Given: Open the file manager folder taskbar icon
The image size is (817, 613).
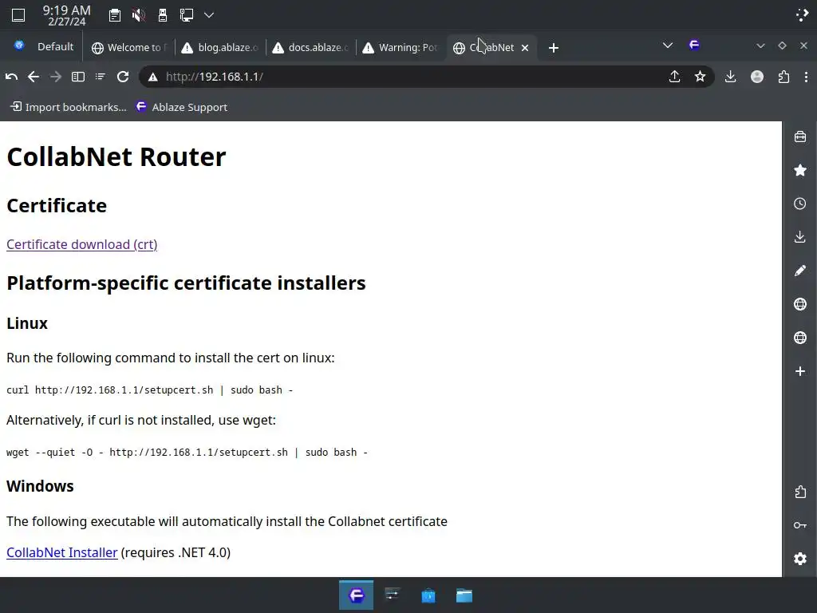Looking at the screenshot, I should pos(464,595).
